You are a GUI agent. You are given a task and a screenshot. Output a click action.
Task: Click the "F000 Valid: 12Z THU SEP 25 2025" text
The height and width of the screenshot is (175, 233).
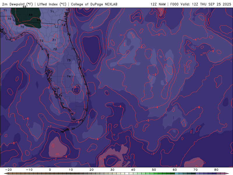point(201,4)
